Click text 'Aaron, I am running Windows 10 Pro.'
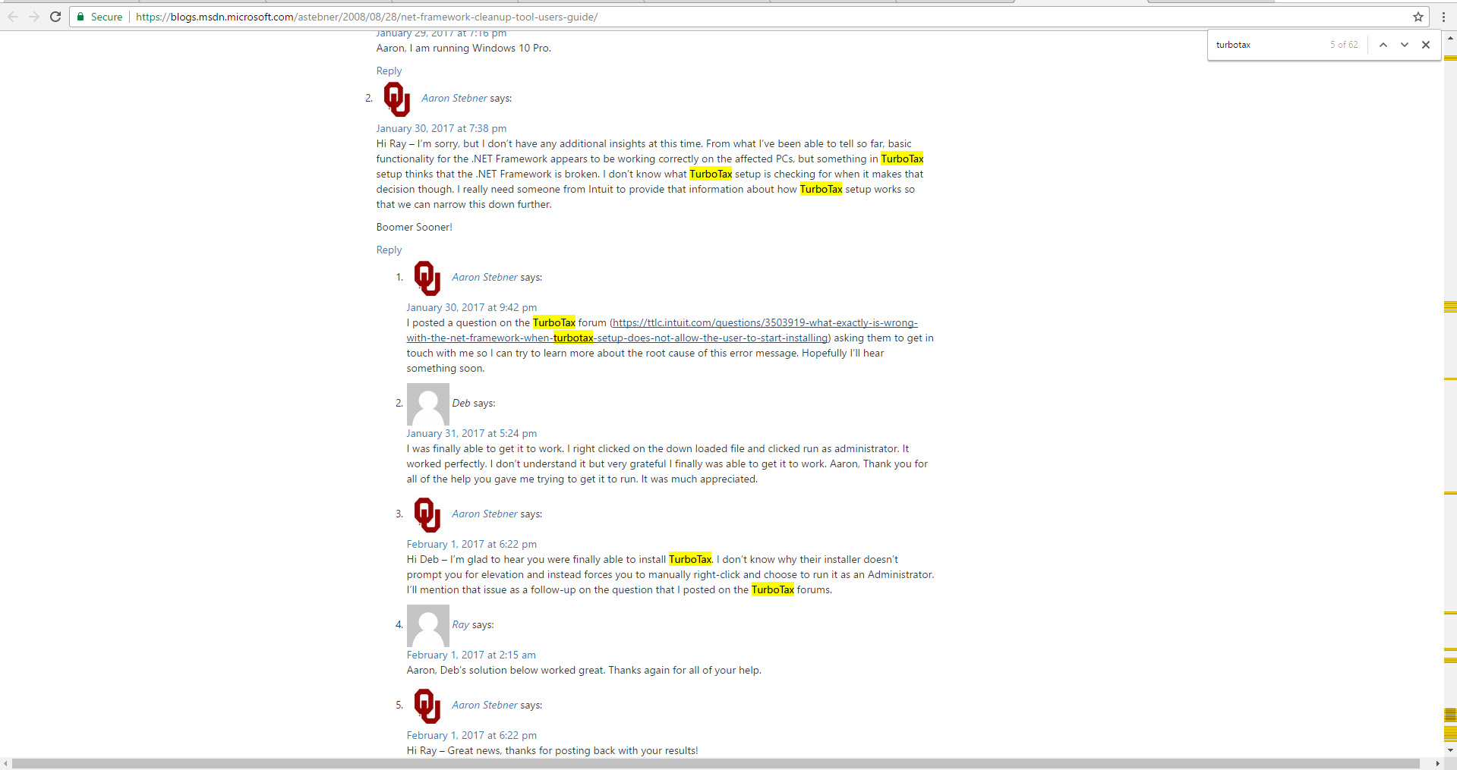The height and width of the screenshot is (770, 1457). click(x=463, y=48)
